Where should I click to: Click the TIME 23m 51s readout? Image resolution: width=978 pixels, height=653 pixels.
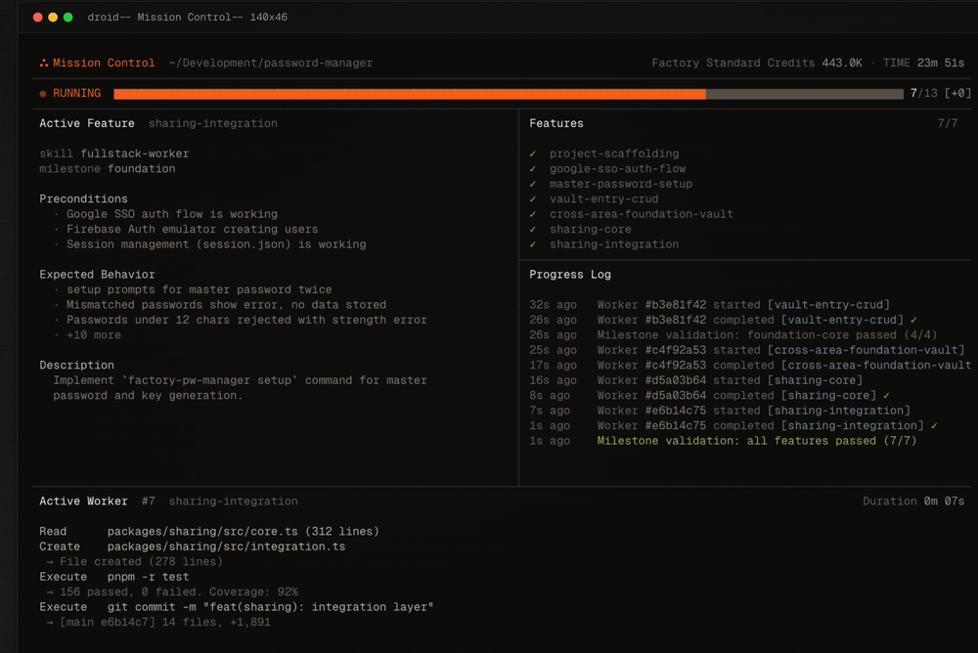[x=924, y=63]
